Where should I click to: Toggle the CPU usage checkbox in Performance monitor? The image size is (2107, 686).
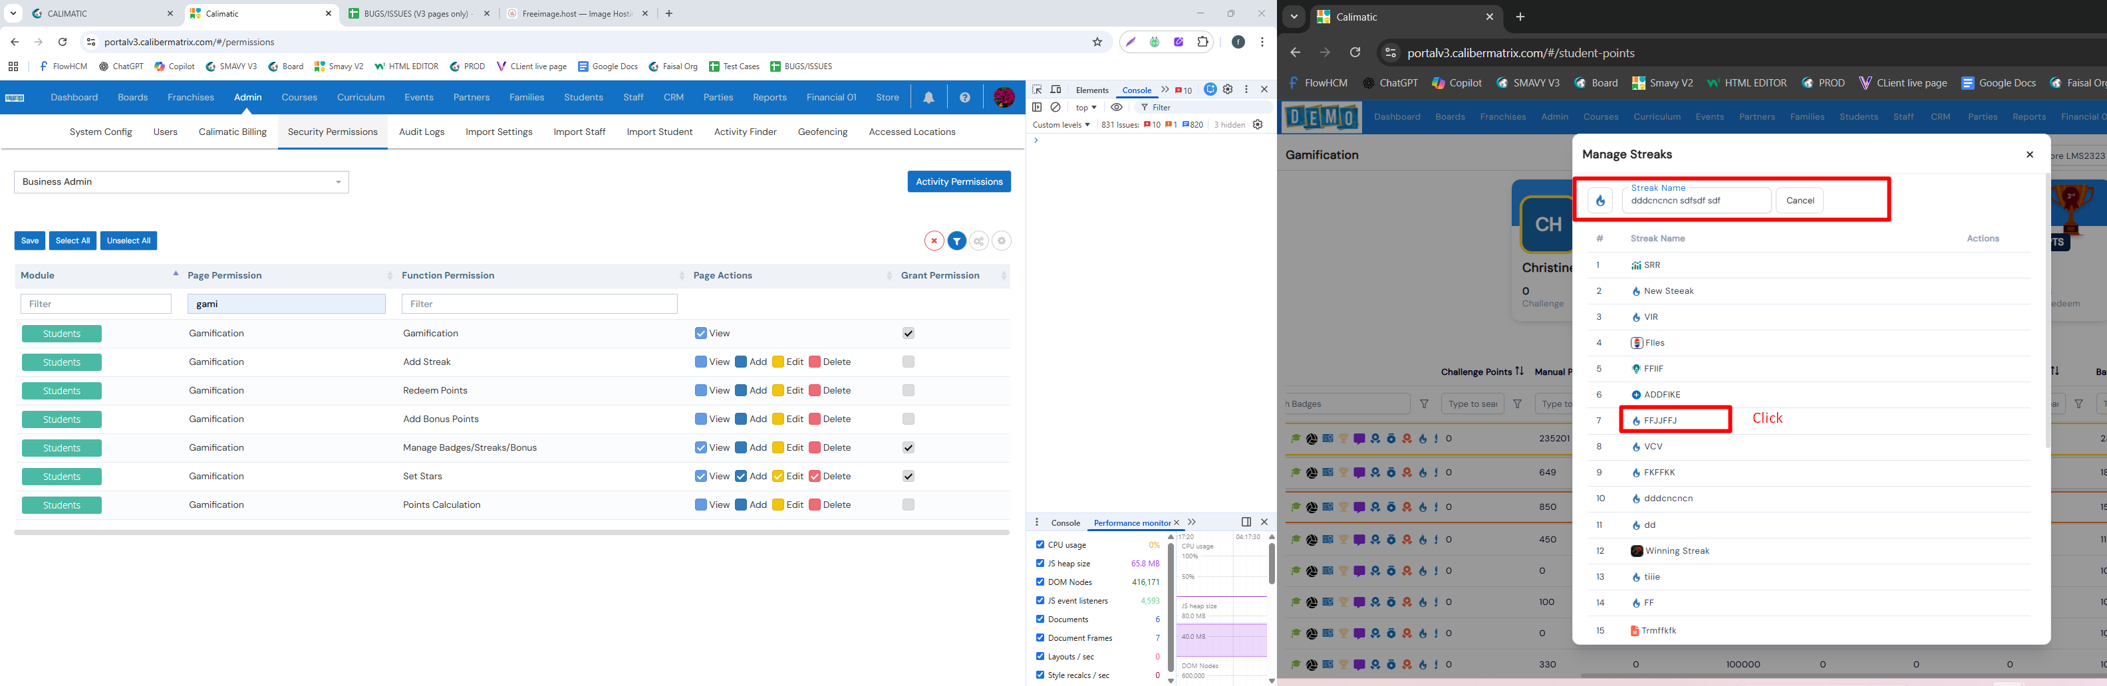point(1040,544)
